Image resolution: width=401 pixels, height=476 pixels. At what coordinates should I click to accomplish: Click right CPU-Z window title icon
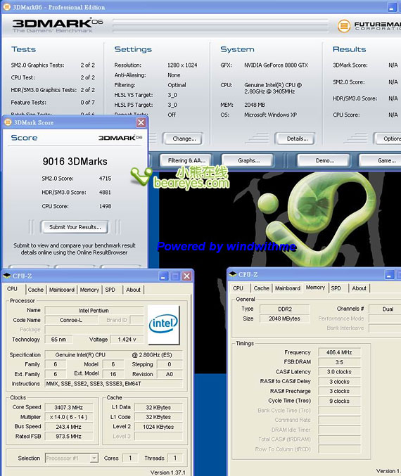pyautogui.click(x=233, y=274)
